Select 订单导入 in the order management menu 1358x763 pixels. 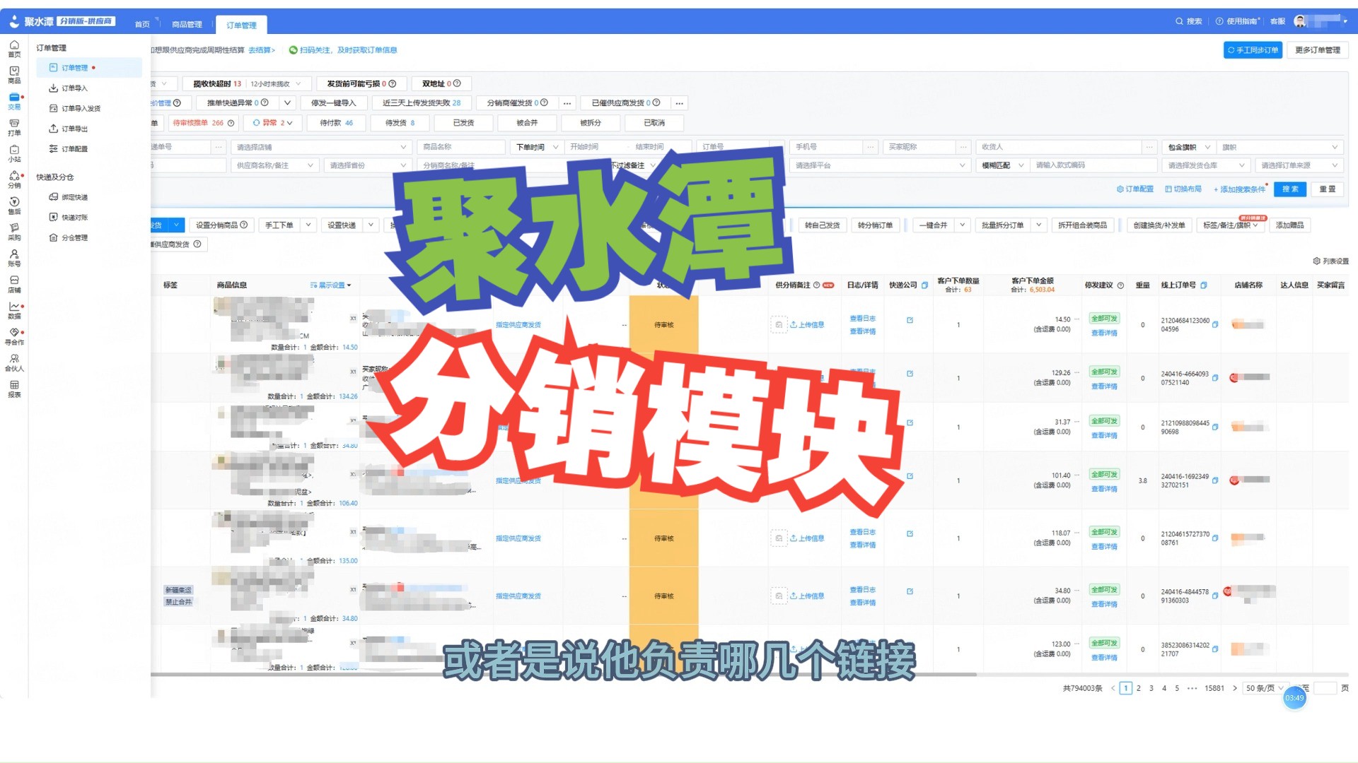[x=74, y=88]
